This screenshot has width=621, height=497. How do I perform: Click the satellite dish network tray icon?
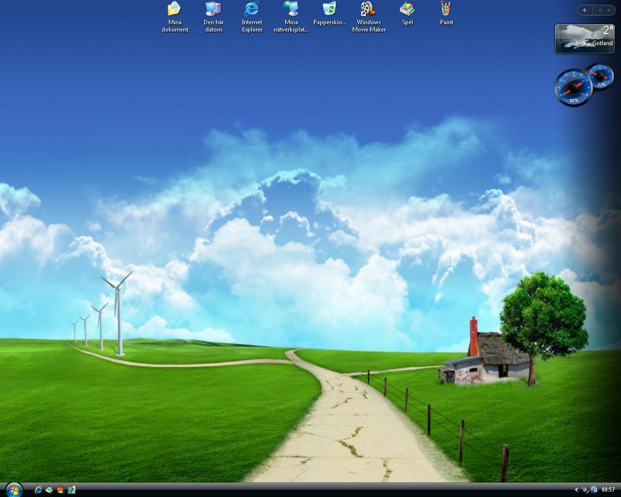(x=586, y=490)
